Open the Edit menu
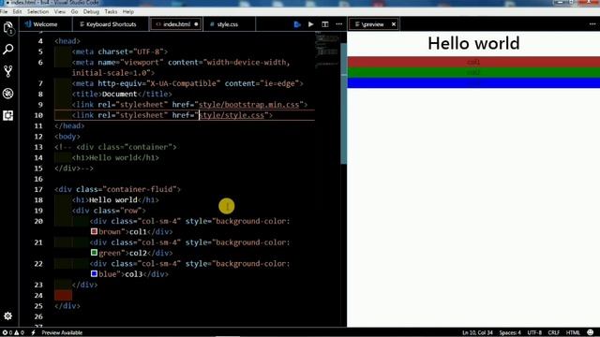Screen dimensions: 600x337 (17, 12)
